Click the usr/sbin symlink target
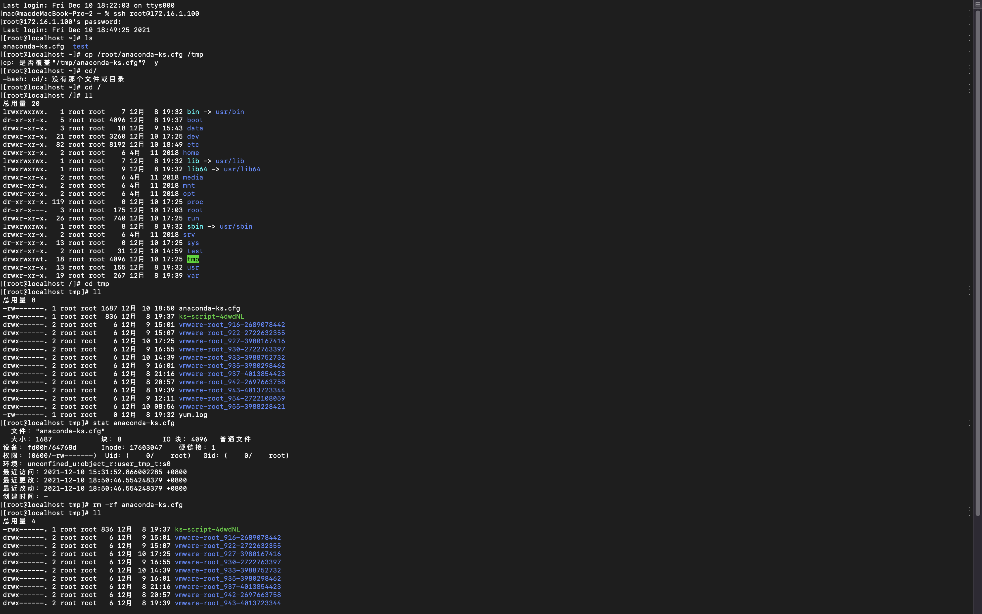The image size is (982, 614). coord(236,226)
